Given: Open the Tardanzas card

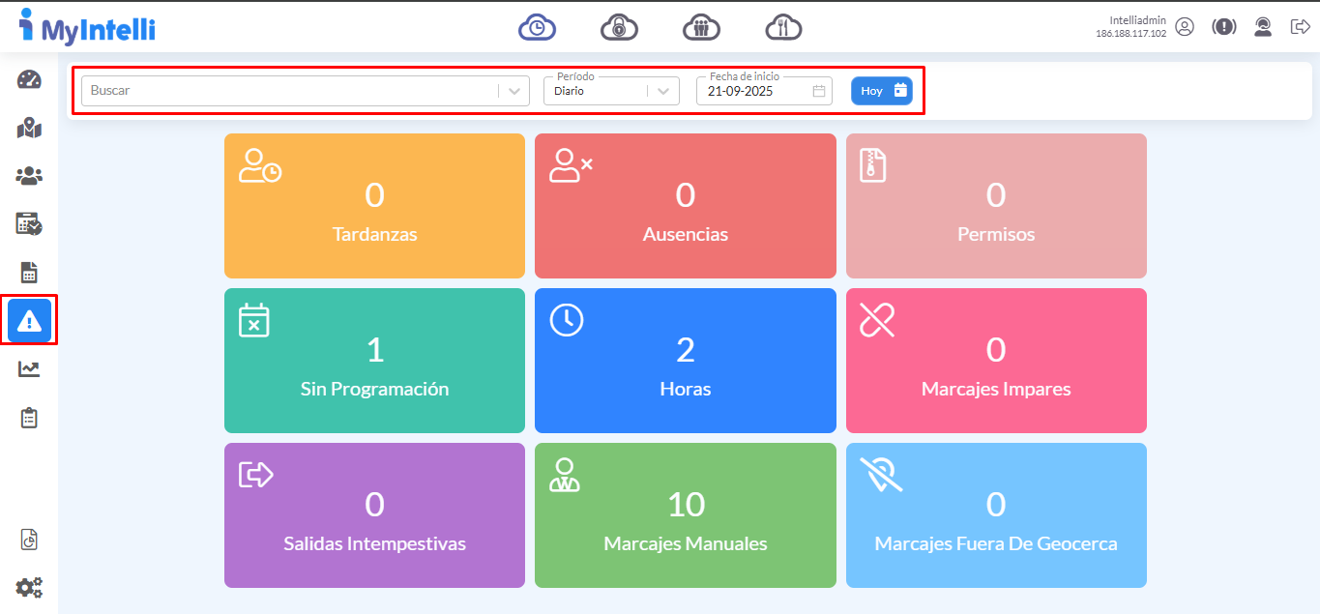Looking at the screenshot, I should click(x=374, y=206).
